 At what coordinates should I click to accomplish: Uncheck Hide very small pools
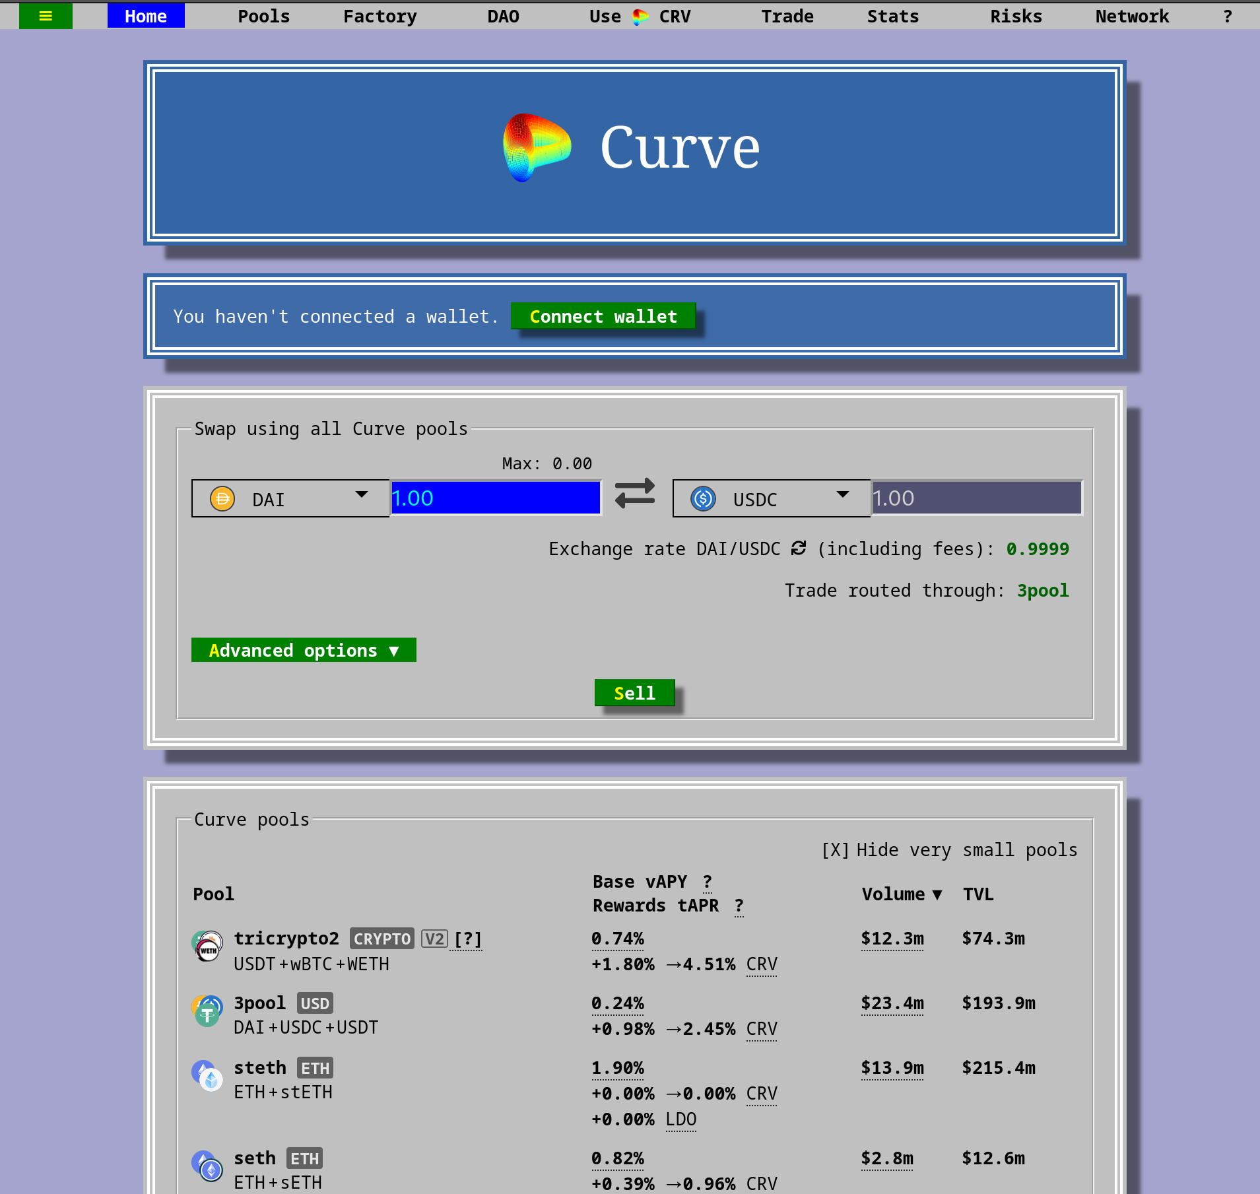[836, 850]
